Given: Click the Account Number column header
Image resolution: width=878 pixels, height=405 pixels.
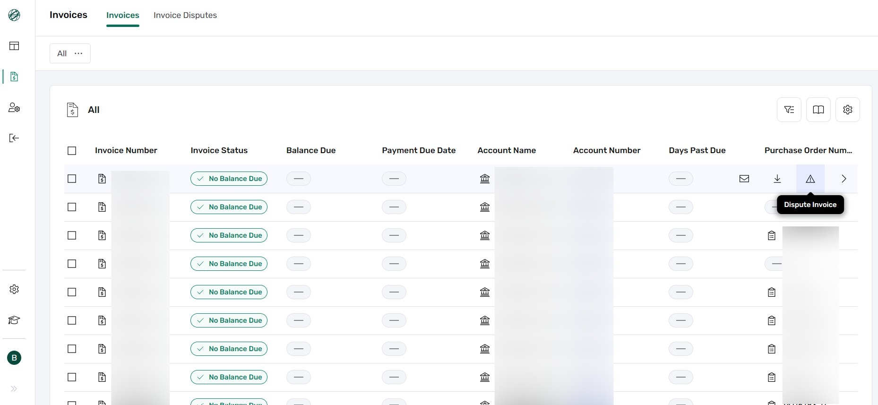Looking at the screenshot, I should tap(607, 150).
